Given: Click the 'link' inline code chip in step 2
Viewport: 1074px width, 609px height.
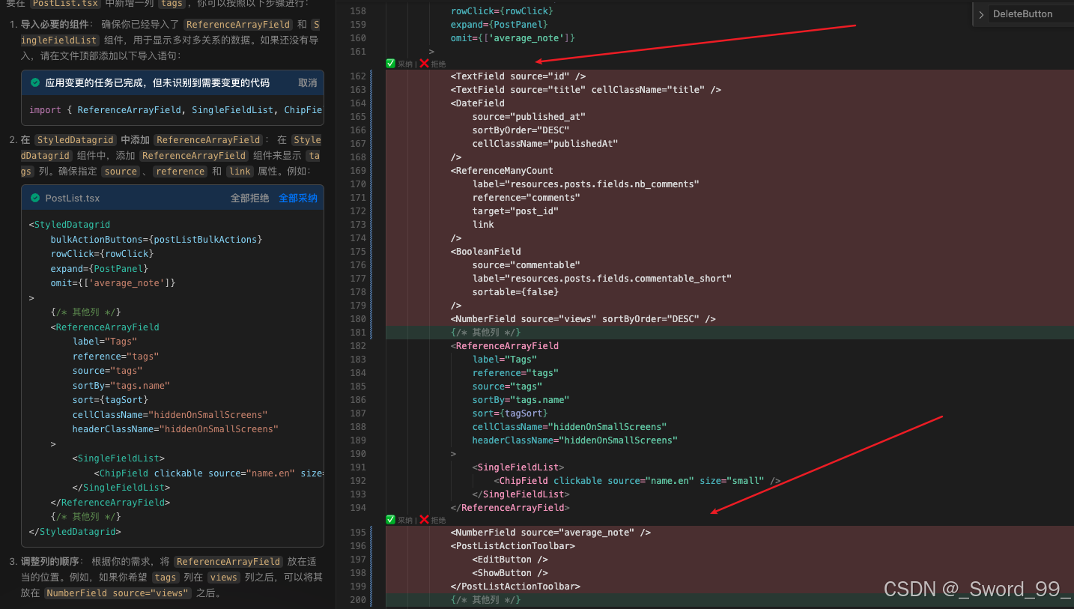Looking at the screenshot, I should pos(240,172).
